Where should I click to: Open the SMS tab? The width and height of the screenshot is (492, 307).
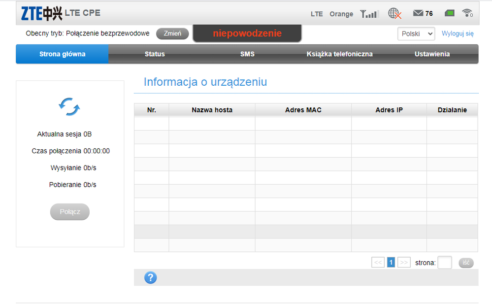[x=247, y=54]
